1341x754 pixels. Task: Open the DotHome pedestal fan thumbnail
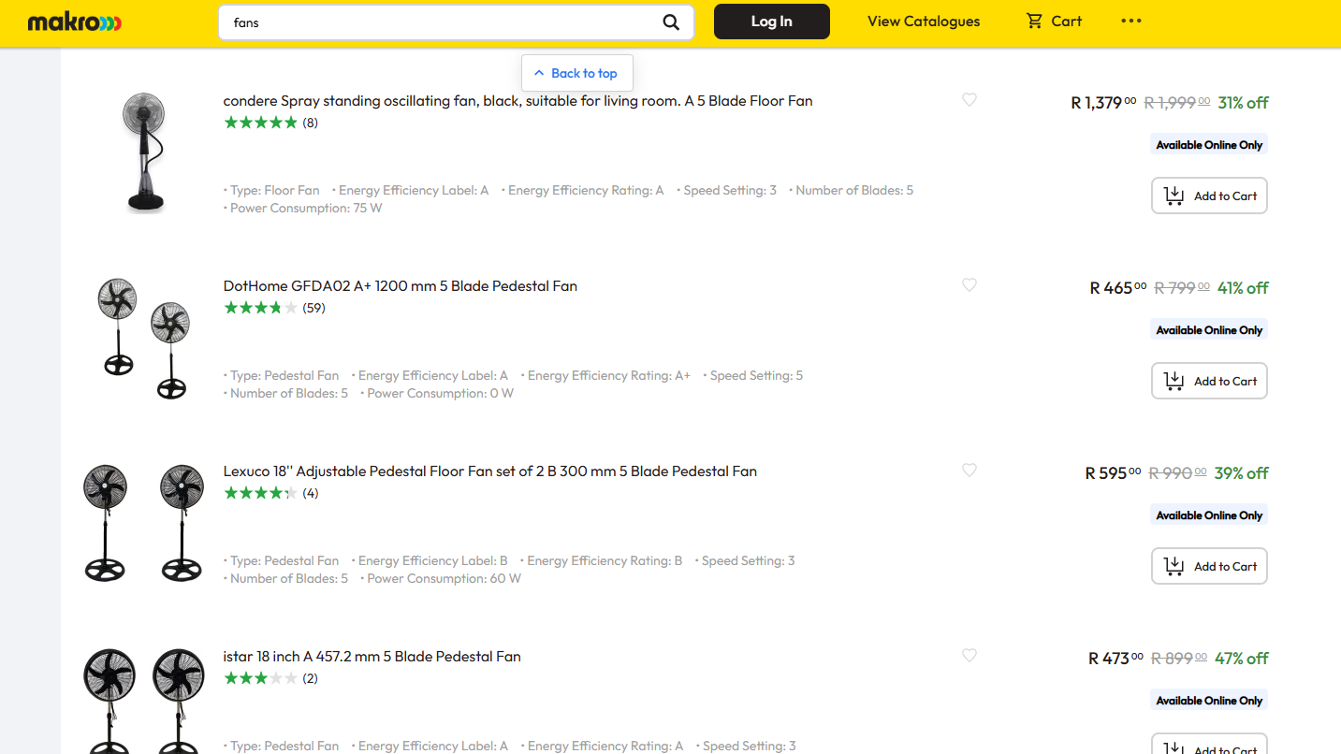(145, 338)
